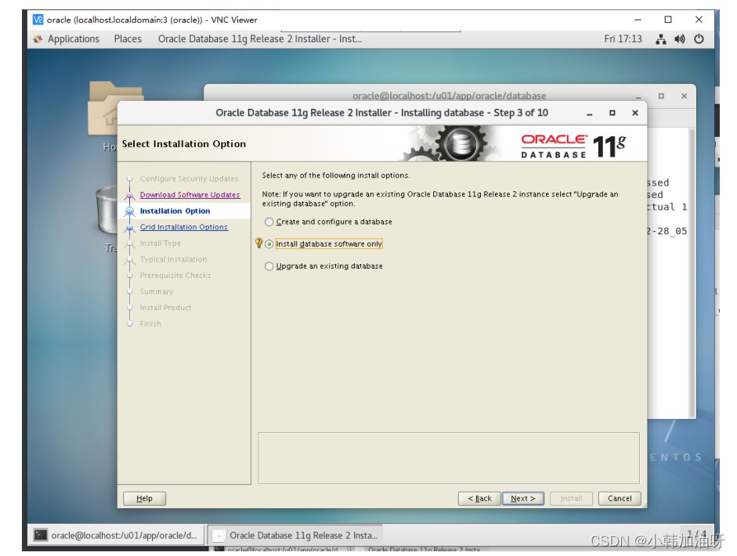The height and width of the screenshot is (556, 737).
Task: Click the yellow lightbulb hint icon
Action: tap(258, 243)
